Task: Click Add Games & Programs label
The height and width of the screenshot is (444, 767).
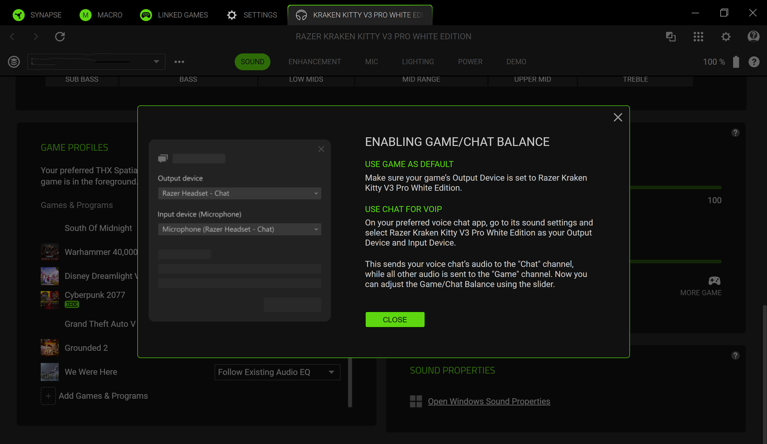Action: point(103,396)
